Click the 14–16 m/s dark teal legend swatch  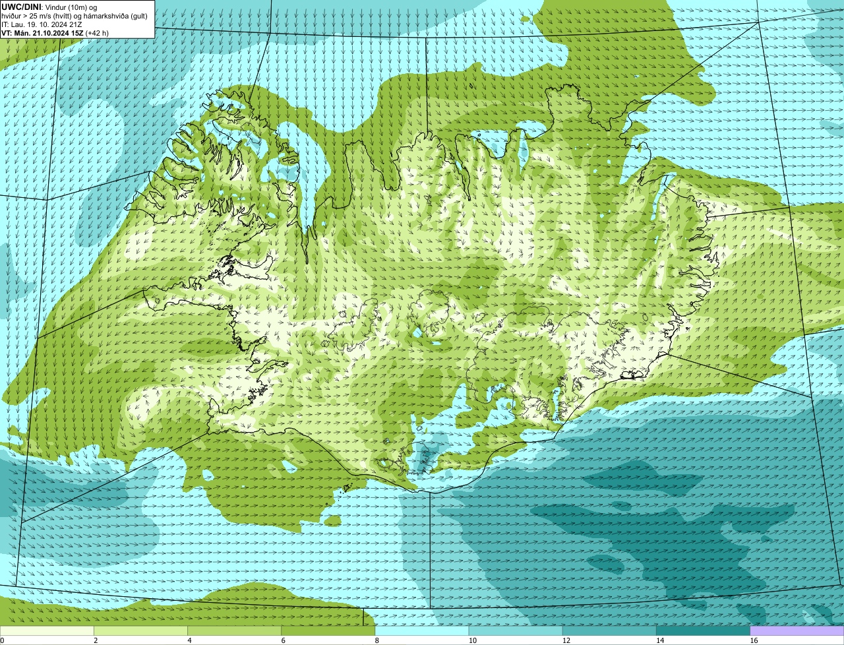[703, 631]
